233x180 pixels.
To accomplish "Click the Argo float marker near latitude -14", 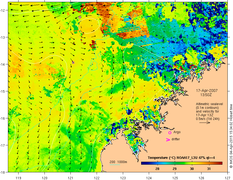I will pos(73,63).
